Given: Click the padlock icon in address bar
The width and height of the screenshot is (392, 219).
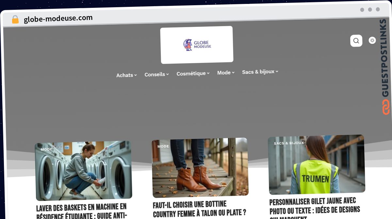Looking at the screenshot, I should tap(15, 20).
